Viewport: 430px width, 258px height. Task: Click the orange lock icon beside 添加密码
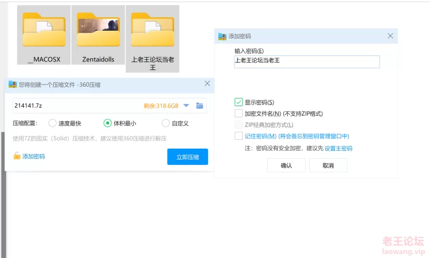(x=17, y=156)
